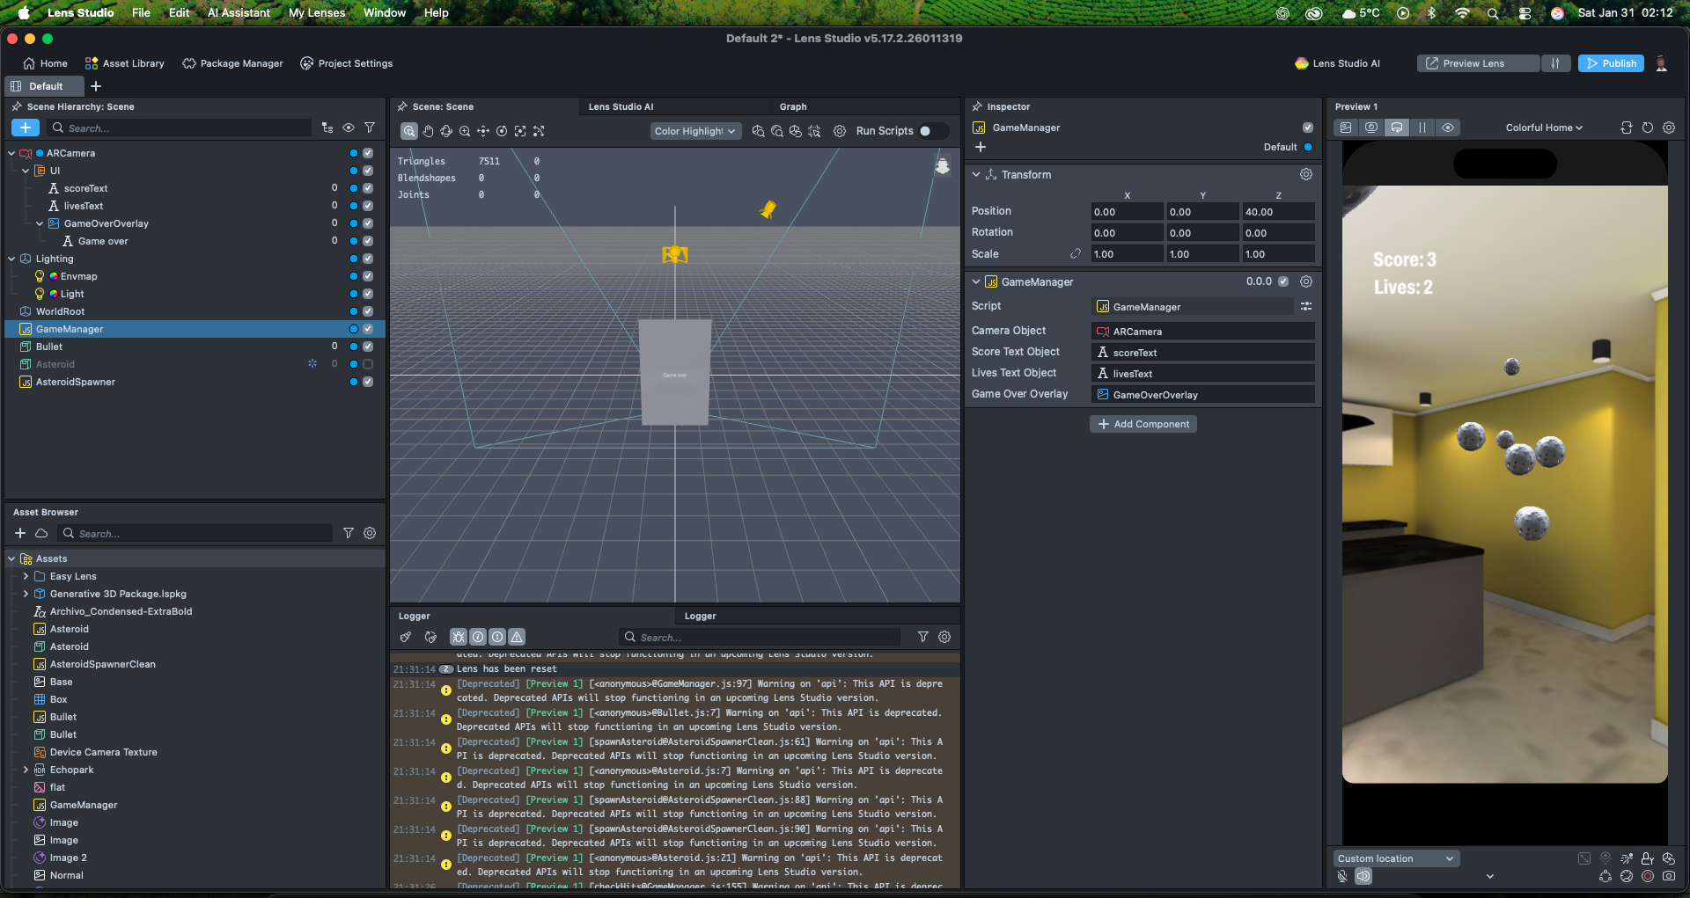
Task: Uncheck the GameManager object enabled checkbox in Inspector header
Action: pyautogui.click(x=1308, y=128)
